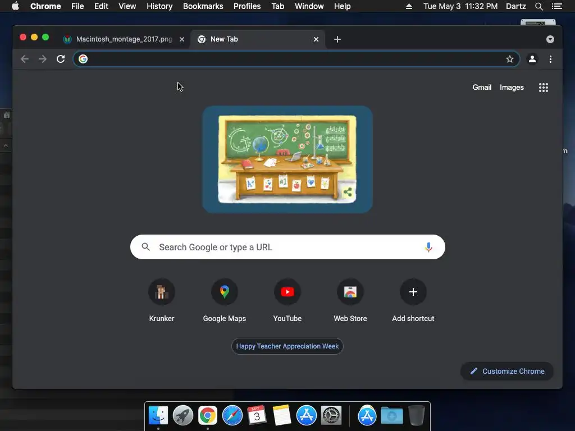Add a new shortcut tile
The image size is (575, 431).
(x=413, y=301)
